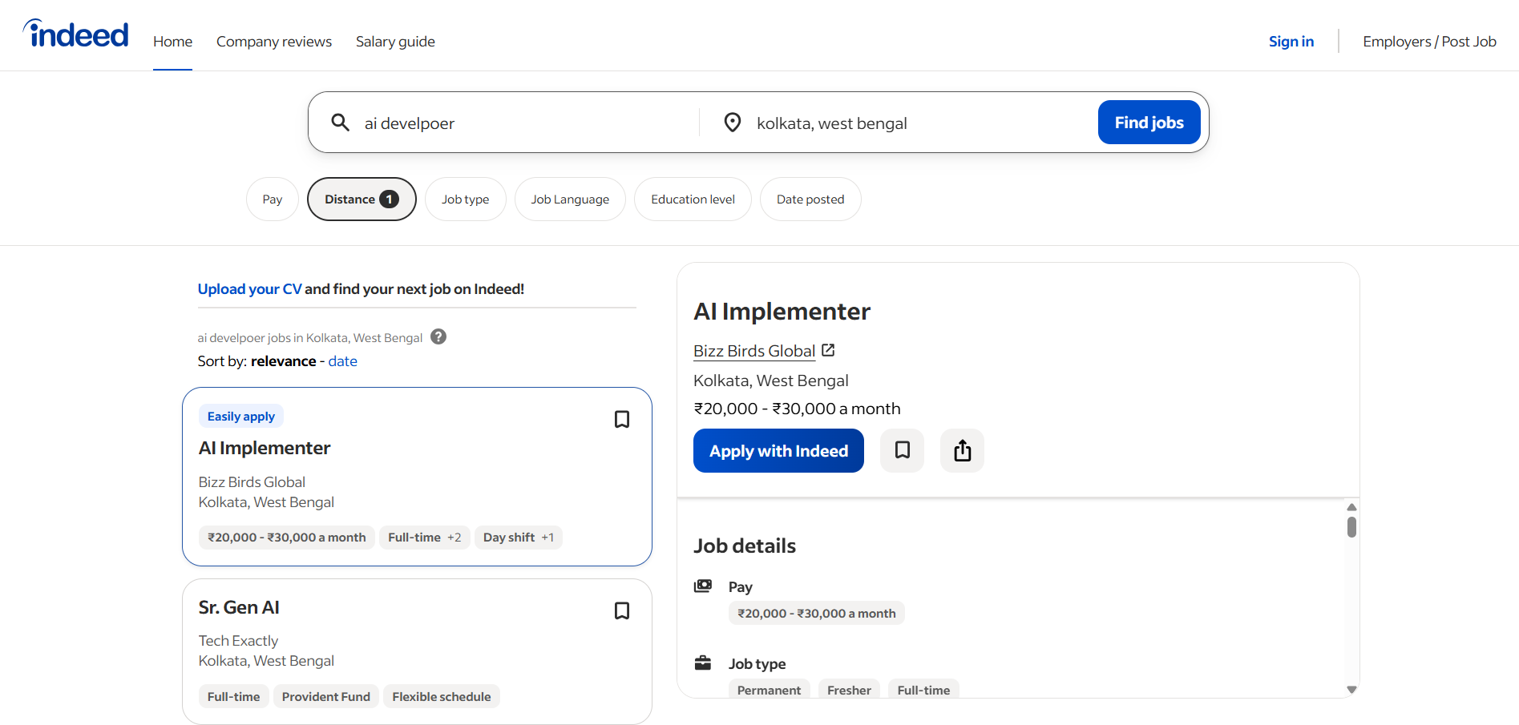Click the search magnifier icon
This screenshot has height=725, width=1519.
pos(340,122)
